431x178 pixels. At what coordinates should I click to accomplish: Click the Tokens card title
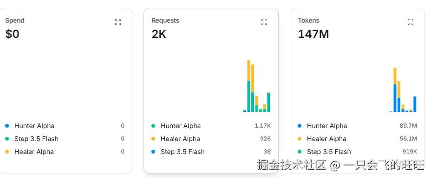coord(309,20)
